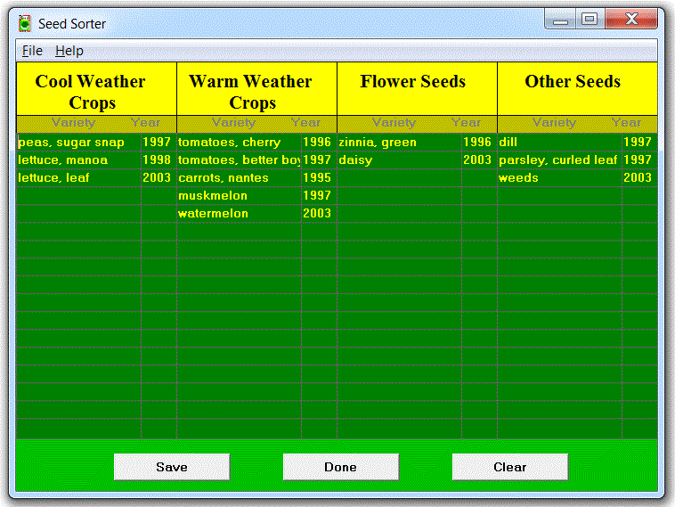Select the 'daisy' cell
Image resolution: width=675 pixels, height=507 pixels.
(x=400, y=159)
